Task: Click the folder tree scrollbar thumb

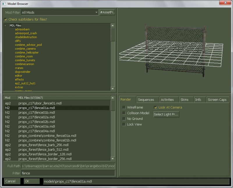Action: (x=113, y=34)
